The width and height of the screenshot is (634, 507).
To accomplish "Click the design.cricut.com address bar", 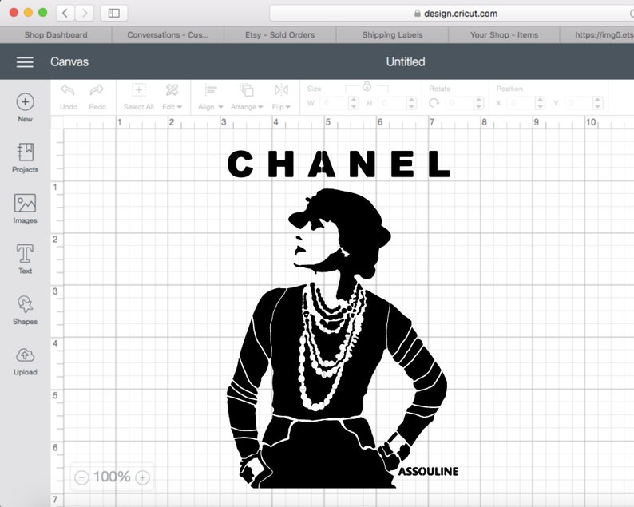I will (452, 14).
